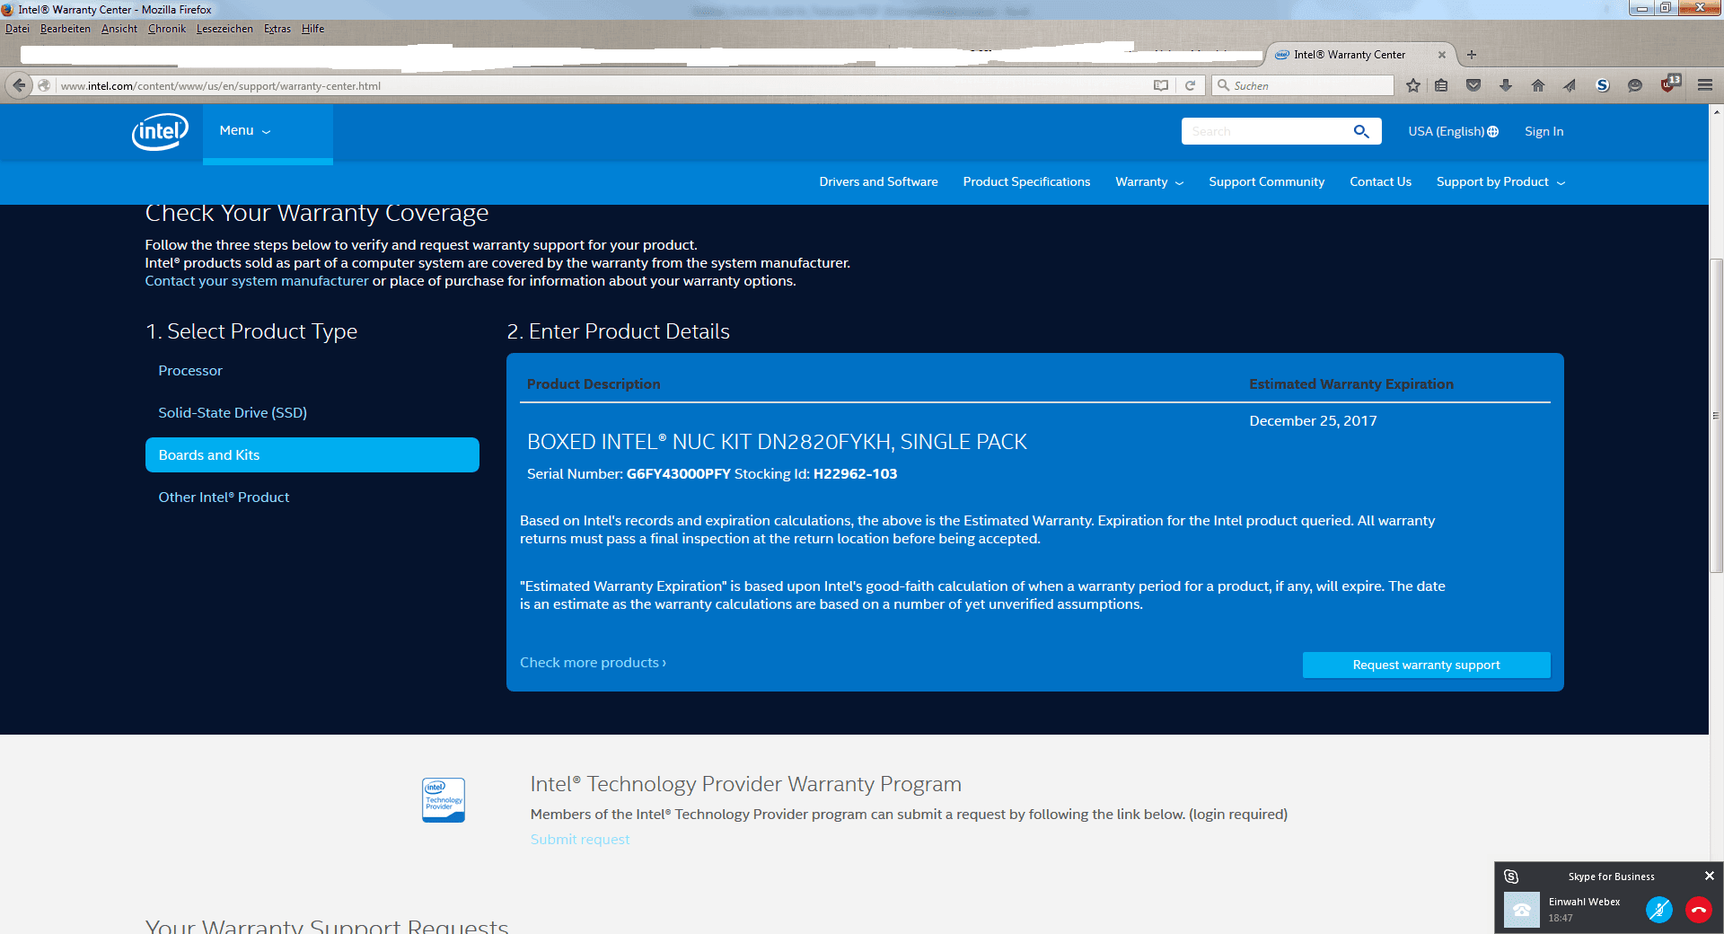The width and height of the screenshot is (1724, 934).
Task: Open the Ansicht menu
Action: (x=119, y=29)
